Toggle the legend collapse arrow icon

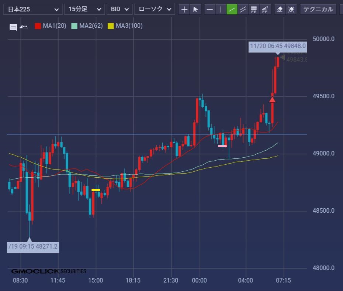click(x=24, y=27)
